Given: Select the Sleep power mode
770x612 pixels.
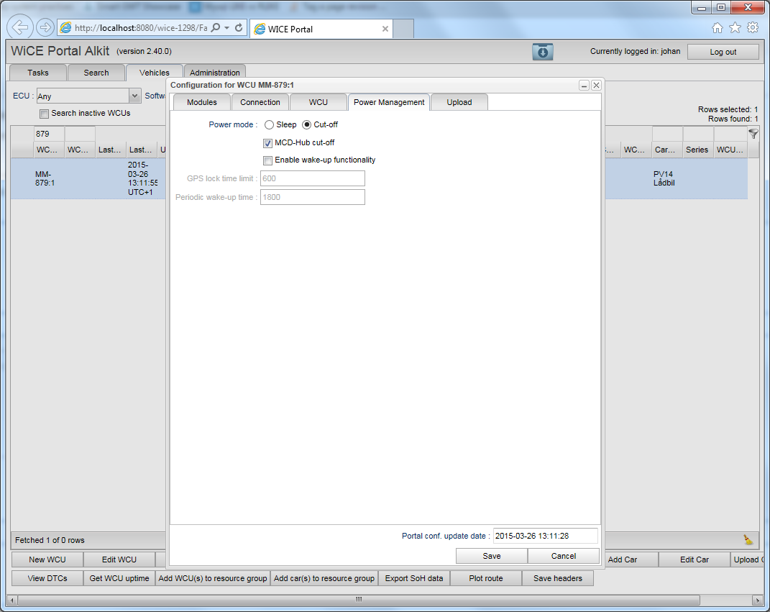Looking at the screenshot, I should pyautogui.click(x=270, y=124).
